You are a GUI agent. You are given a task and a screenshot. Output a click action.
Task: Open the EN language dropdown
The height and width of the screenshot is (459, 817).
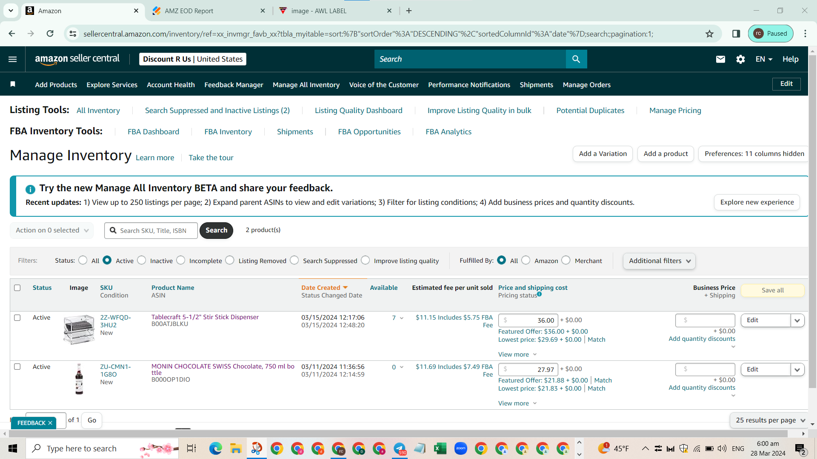pos(764,59)
